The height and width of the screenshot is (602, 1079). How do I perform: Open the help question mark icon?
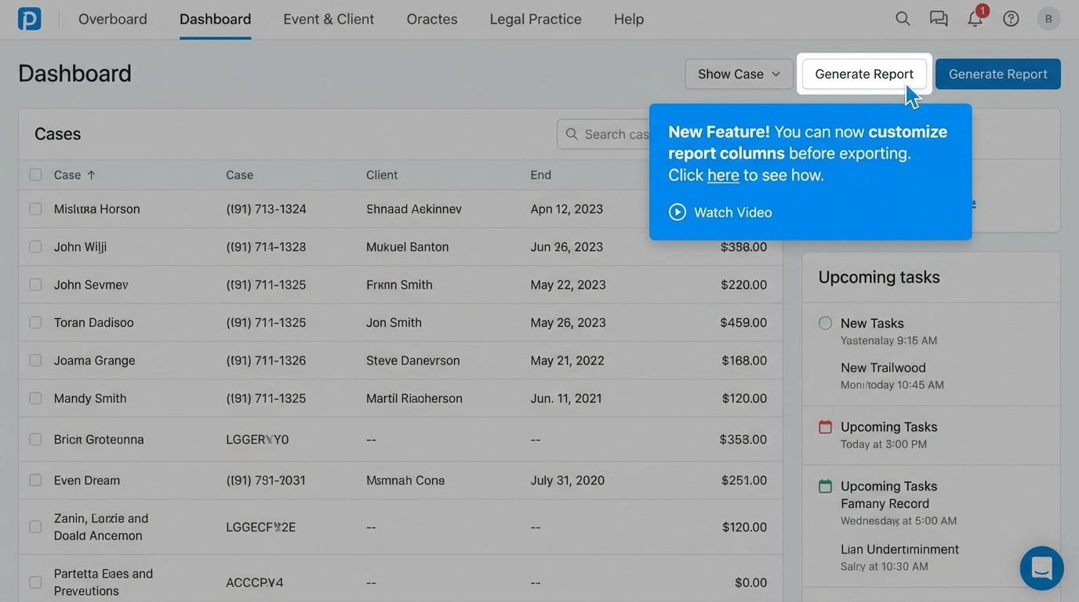[1010, 18]
